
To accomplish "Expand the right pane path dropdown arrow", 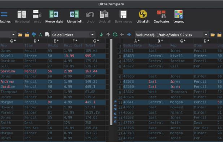I will point(206,35).
